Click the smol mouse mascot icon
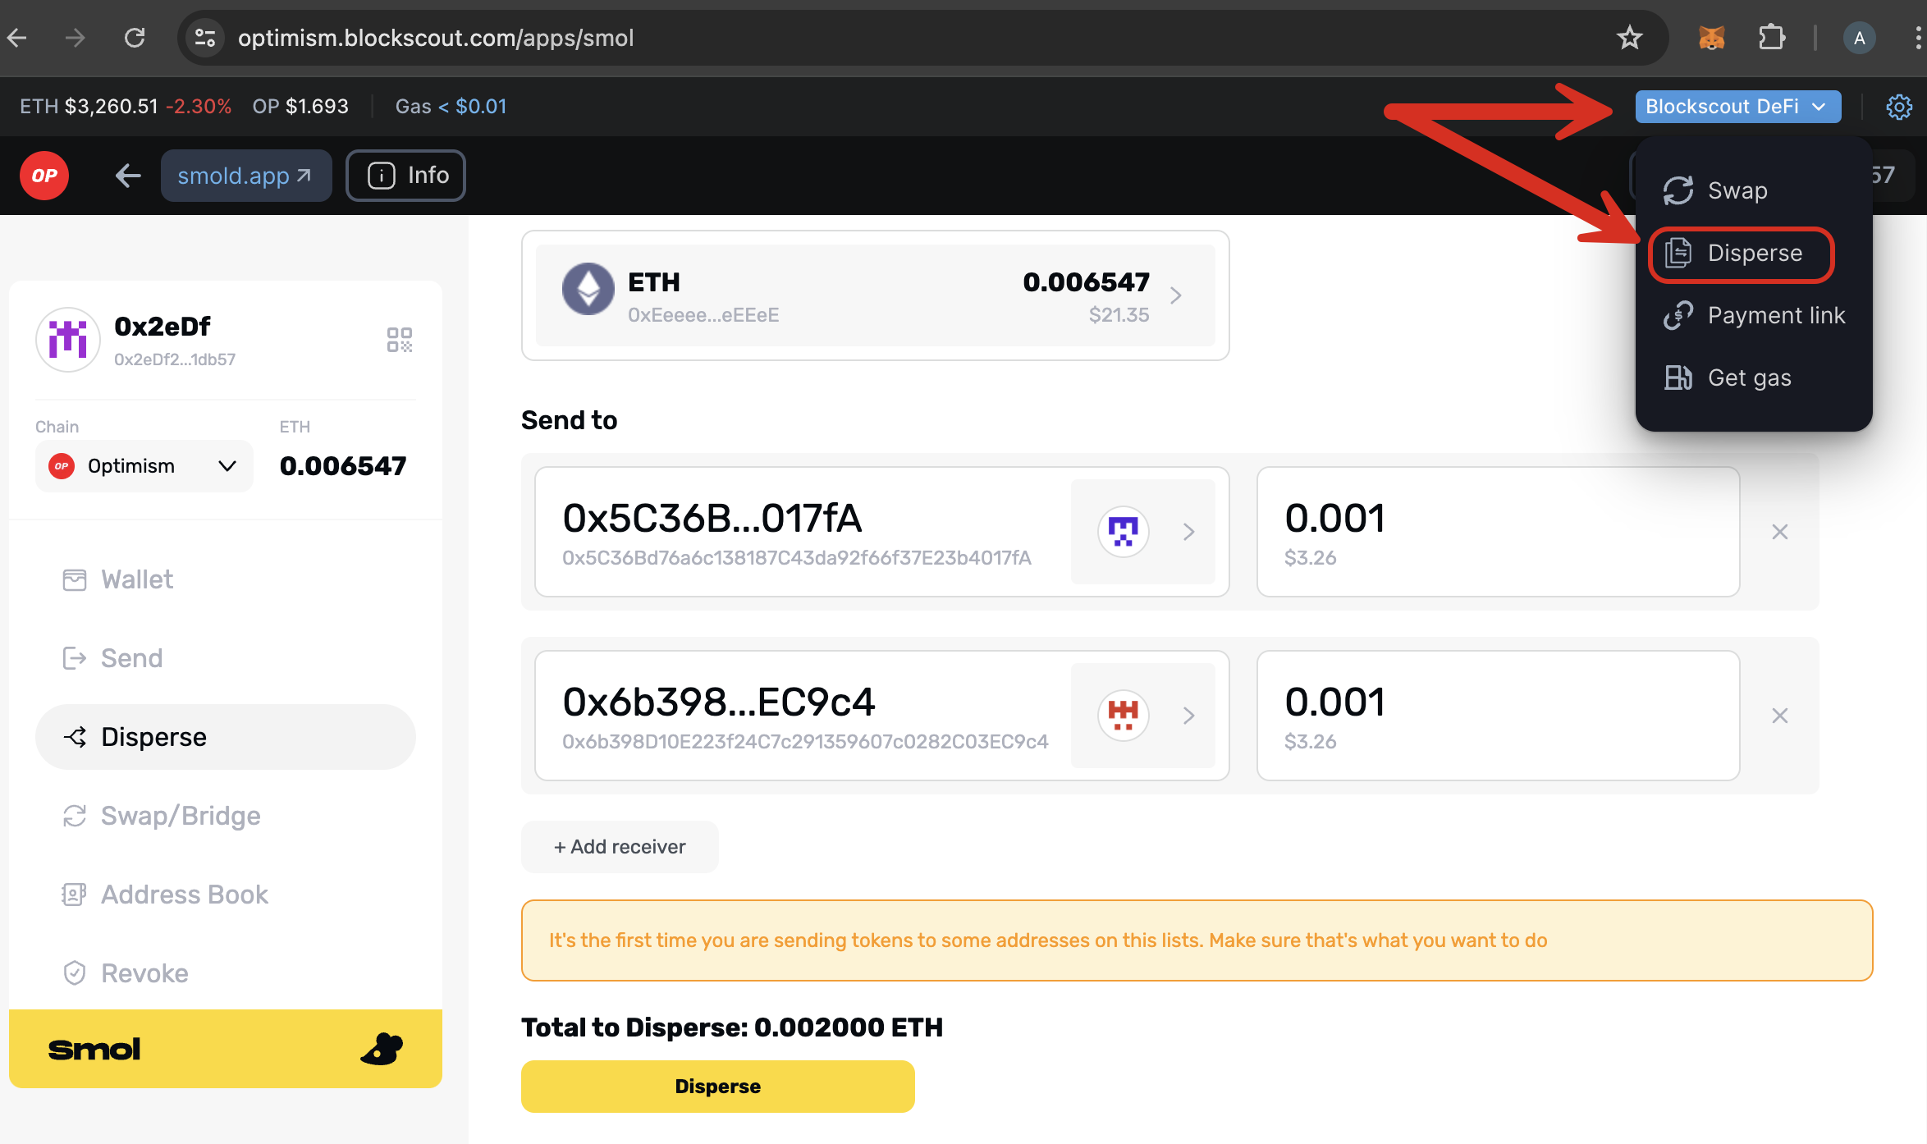The width and height of the screenshot is (1927, 1144). [382, 1049]
